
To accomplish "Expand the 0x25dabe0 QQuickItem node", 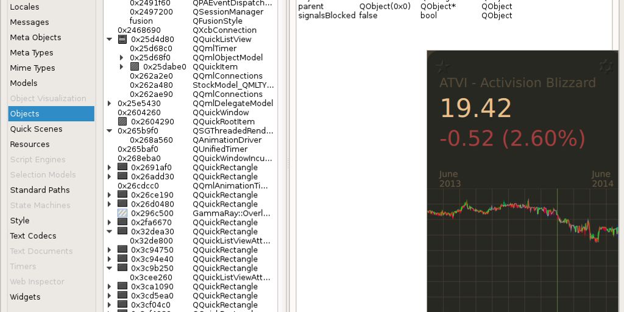I will coord(122,67).
